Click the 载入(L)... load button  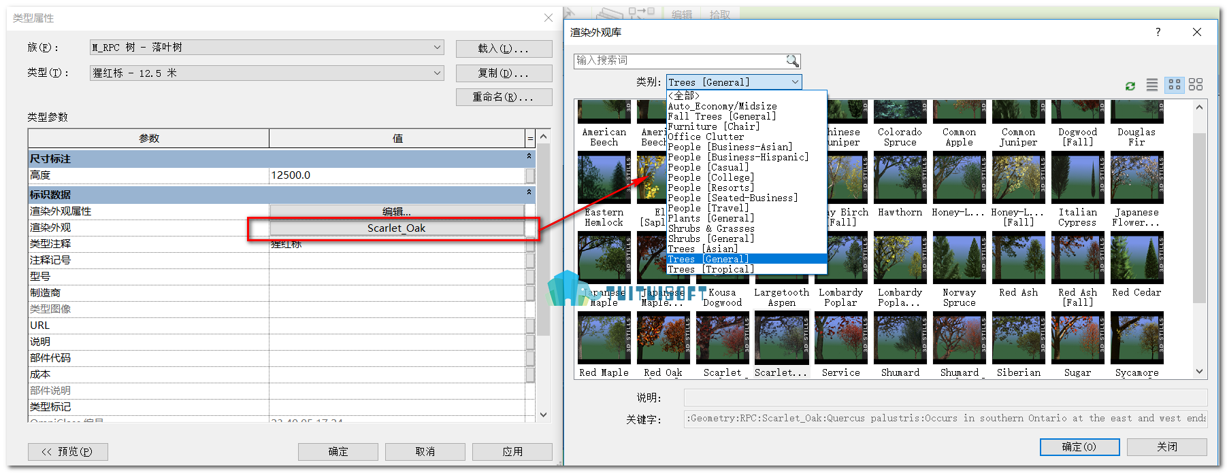click(x=504, y=48)
